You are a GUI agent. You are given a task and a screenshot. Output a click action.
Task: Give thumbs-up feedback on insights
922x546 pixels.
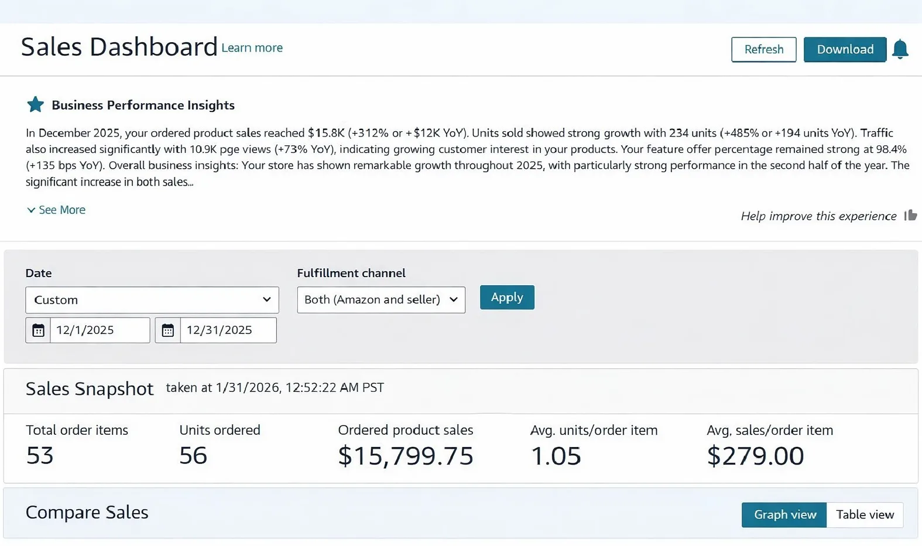(x=910, y=216)
